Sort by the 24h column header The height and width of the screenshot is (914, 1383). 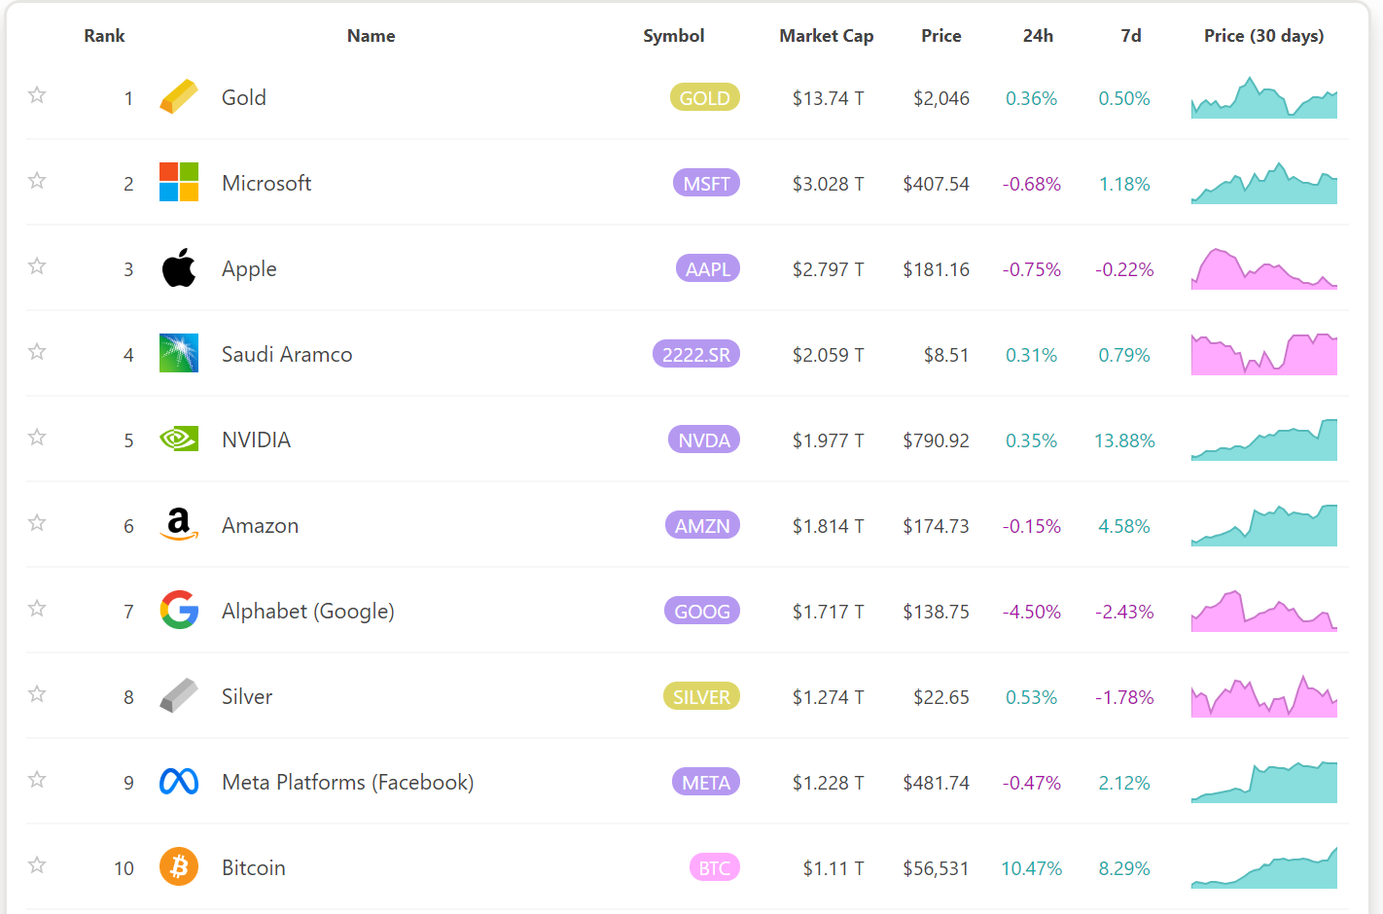(1038, 36)
